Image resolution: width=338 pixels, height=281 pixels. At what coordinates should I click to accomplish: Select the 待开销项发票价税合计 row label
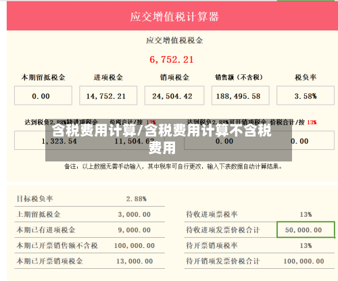point(223,261)
